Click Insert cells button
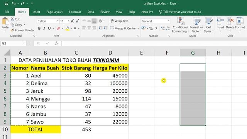The image size is (247, 139). [220, 24]
